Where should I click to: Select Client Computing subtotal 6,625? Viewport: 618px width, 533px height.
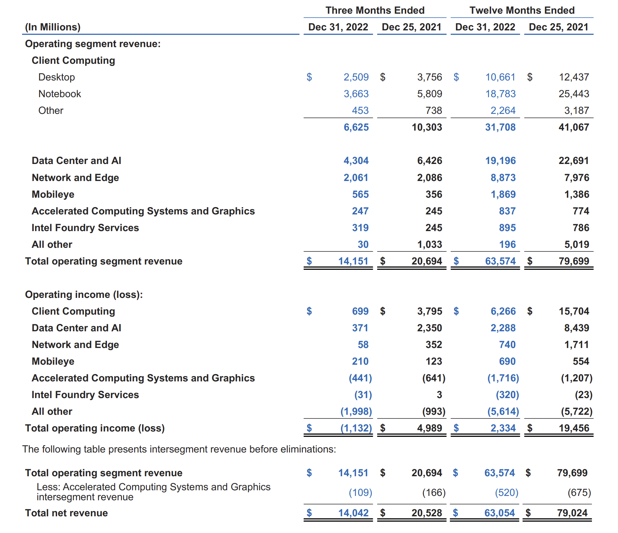(x=356, y=127)
